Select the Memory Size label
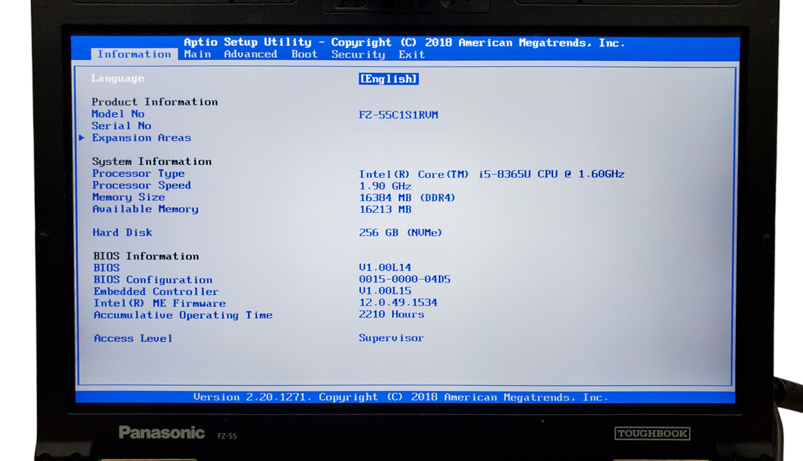Image resolution: width=803 pixels, height=461 pixels. [129, 197]
